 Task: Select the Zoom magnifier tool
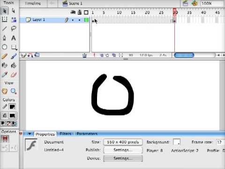pyautogui.click(x=14, y=91)
